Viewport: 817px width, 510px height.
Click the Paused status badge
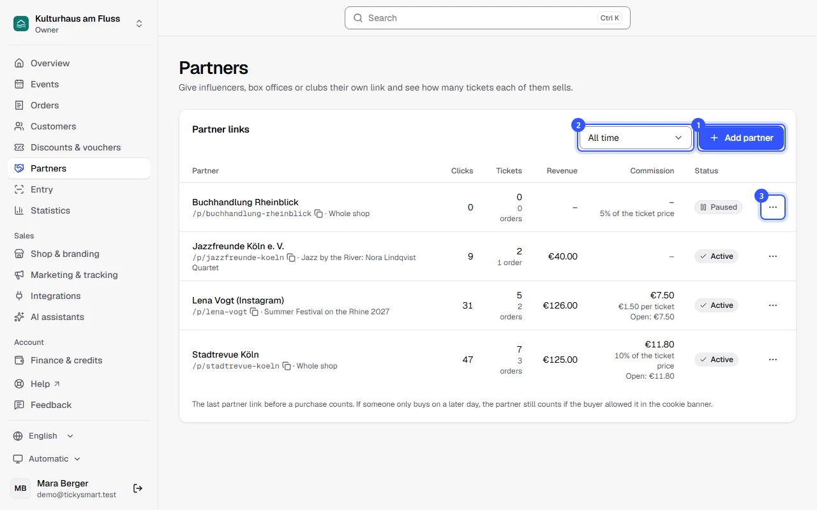718,207
